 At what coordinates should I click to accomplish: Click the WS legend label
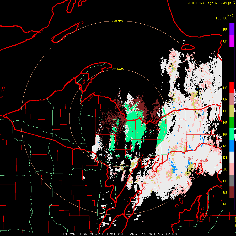point(225,146)
